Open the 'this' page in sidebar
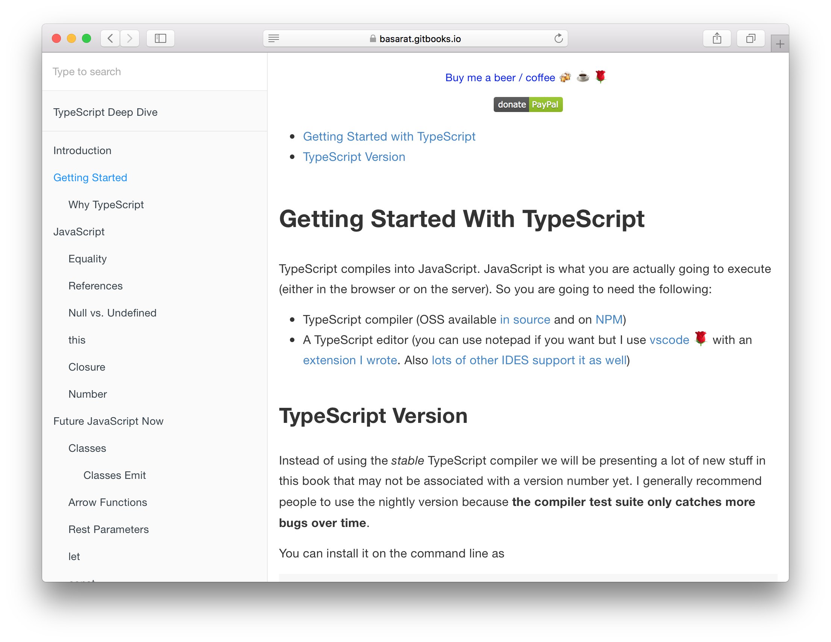 click(77, 340)
